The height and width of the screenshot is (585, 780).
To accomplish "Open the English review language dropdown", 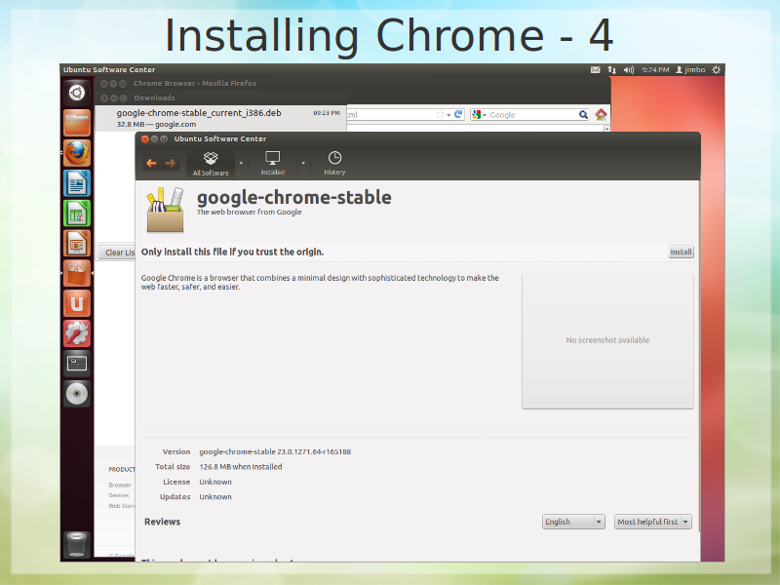I will point(573,522).
